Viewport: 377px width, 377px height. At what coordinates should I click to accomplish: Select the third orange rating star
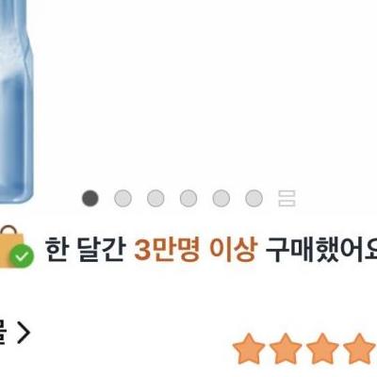click(x=322, y=349)
